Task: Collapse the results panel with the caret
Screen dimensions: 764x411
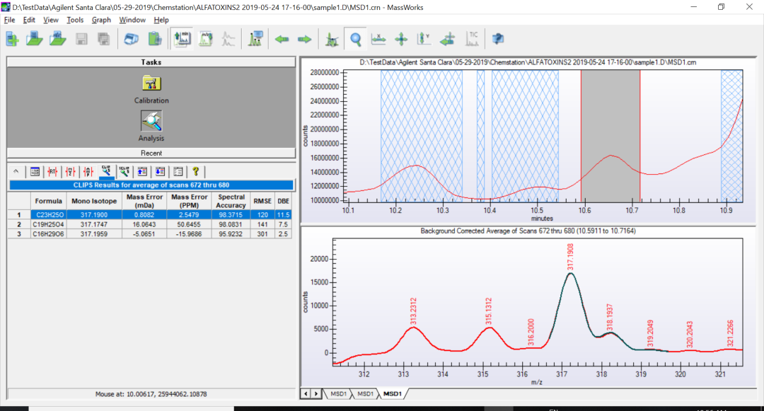Action: 16,171
